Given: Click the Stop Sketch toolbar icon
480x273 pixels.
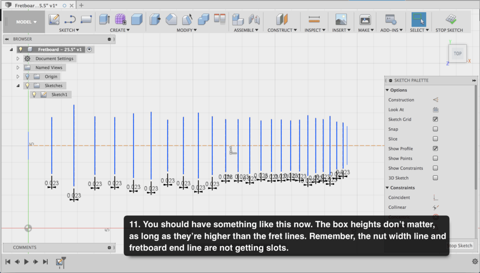Looking at the screenshot, I should coord(451,19).
